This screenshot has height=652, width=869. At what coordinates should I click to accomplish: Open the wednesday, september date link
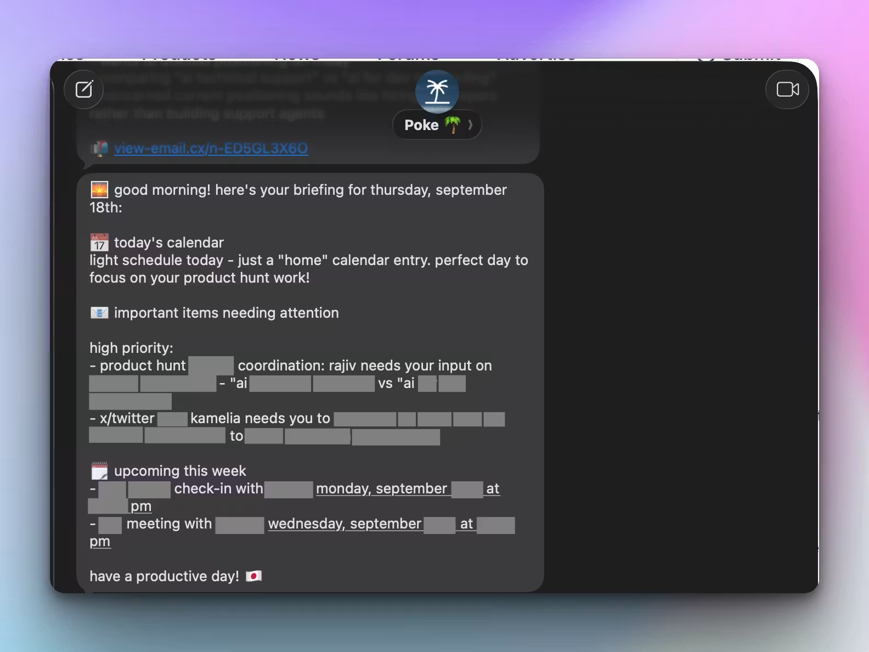pyautogui.click(x=345, y=524)
